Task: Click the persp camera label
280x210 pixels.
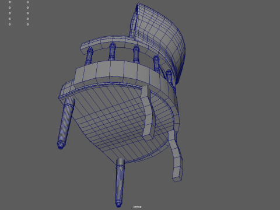Action: (138, 206)
